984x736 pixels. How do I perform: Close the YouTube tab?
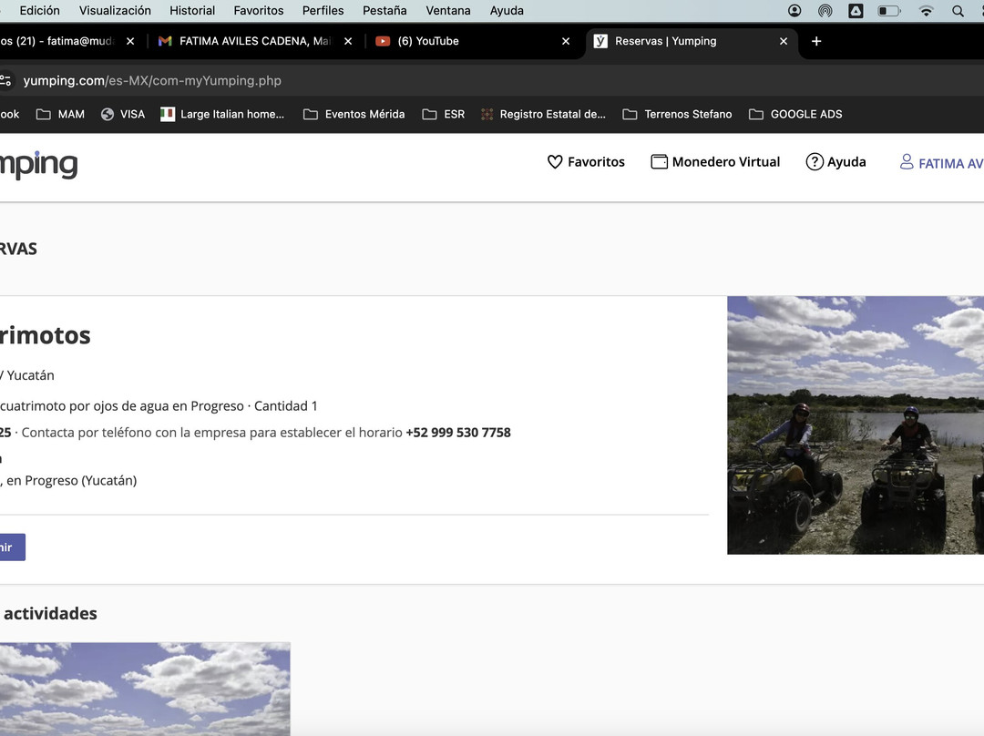pos(566,41)
